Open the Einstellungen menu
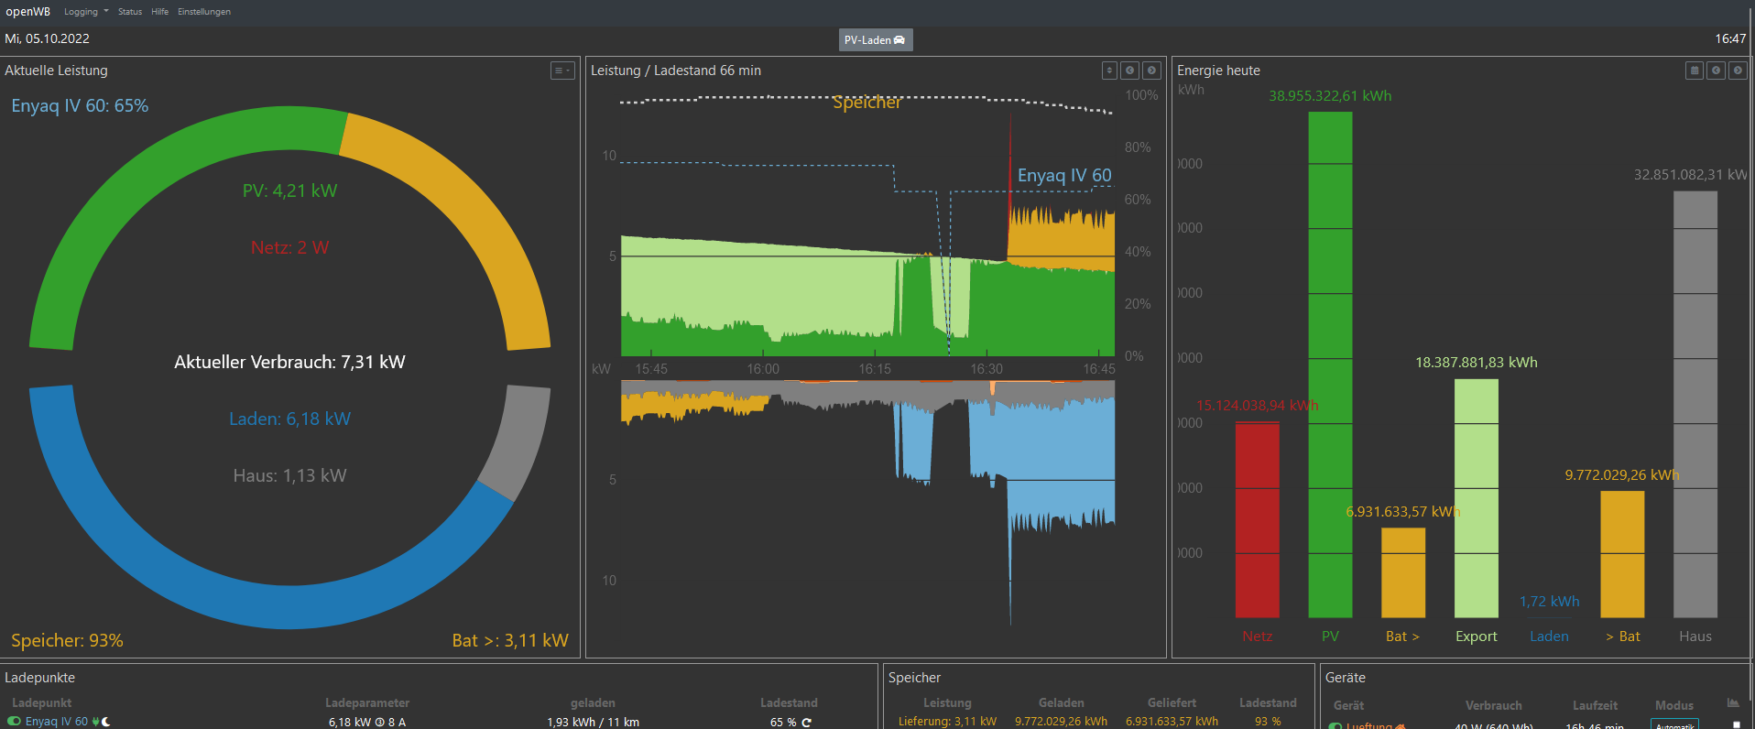Image resolution: width=1755 pixels, height=729 pixels. 204,12
